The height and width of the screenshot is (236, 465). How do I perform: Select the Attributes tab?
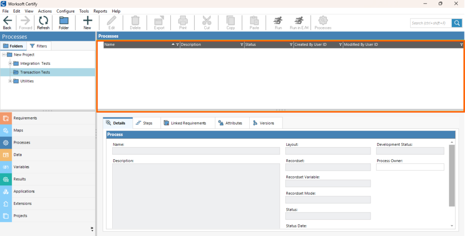[232, 123]
